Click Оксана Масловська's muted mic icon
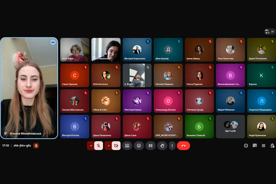276x184 pixels. (86, 93)
